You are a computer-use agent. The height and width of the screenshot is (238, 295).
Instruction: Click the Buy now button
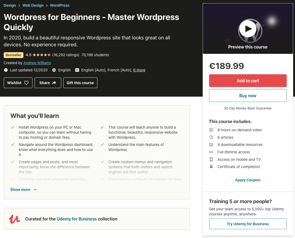pyautogui.click(x=248, y=96)
